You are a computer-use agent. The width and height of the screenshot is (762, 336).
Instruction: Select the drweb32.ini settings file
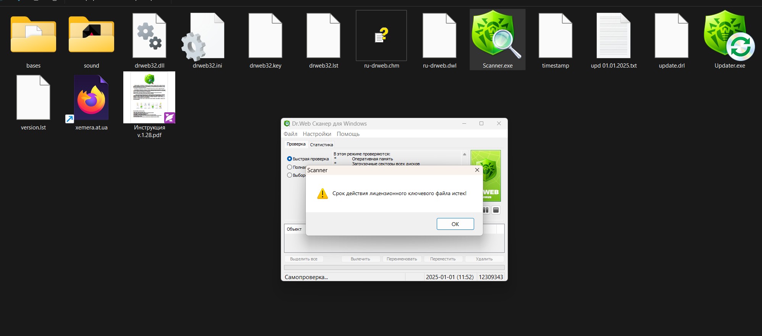(x=207, y=36)
